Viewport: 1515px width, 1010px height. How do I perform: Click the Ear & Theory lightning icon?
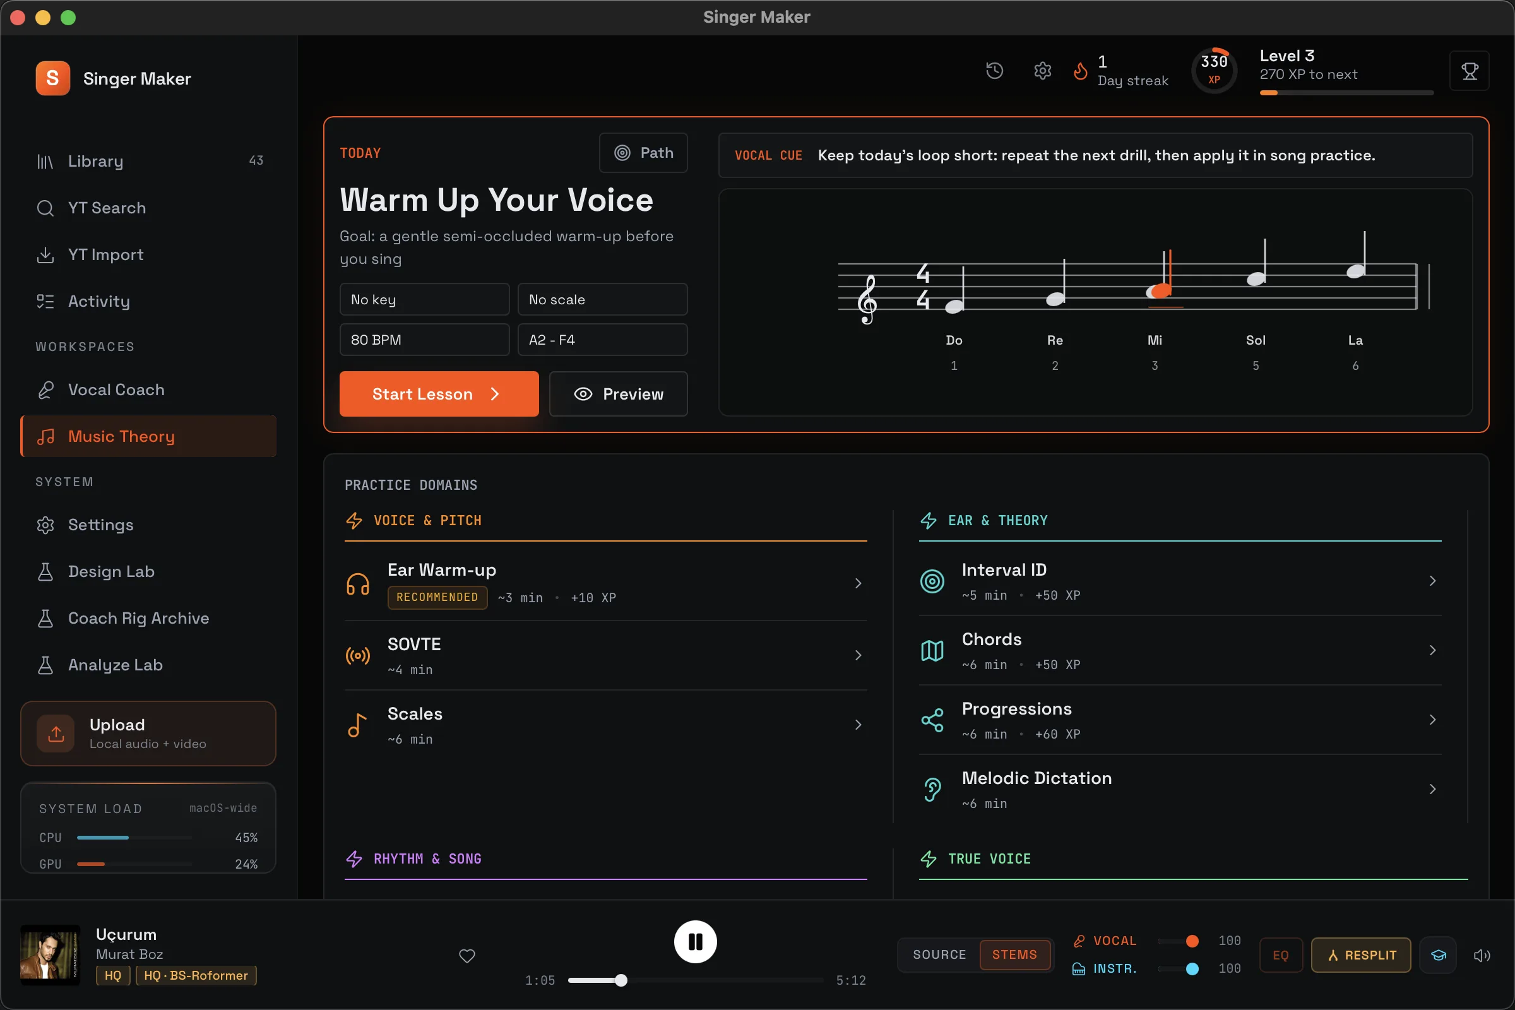click(x=928, y=520)
